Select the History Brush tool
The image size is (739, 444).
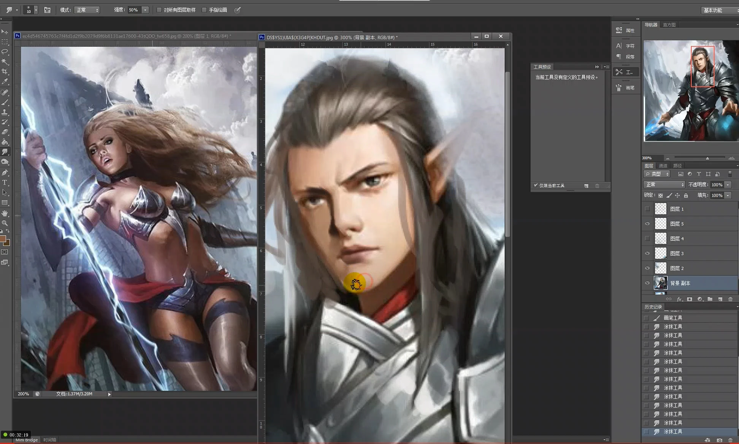coord(5,122)
